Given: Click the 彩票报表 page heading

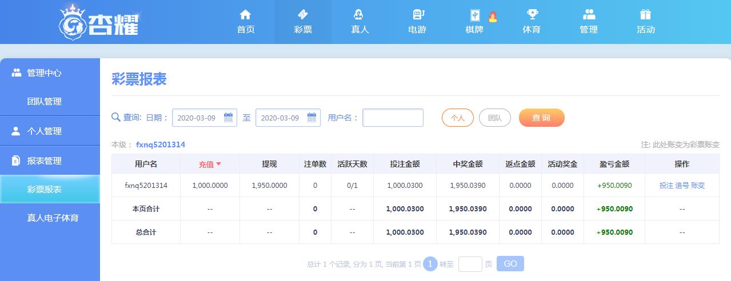Looking at the screenshot, I should tap(139, 79).
